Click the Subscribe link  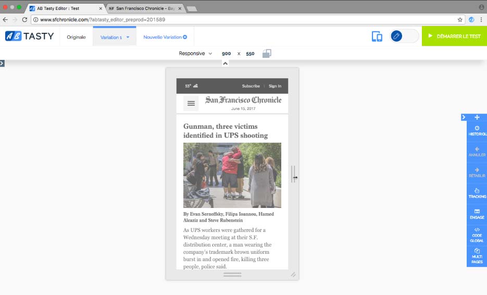[x=251, y=86]
